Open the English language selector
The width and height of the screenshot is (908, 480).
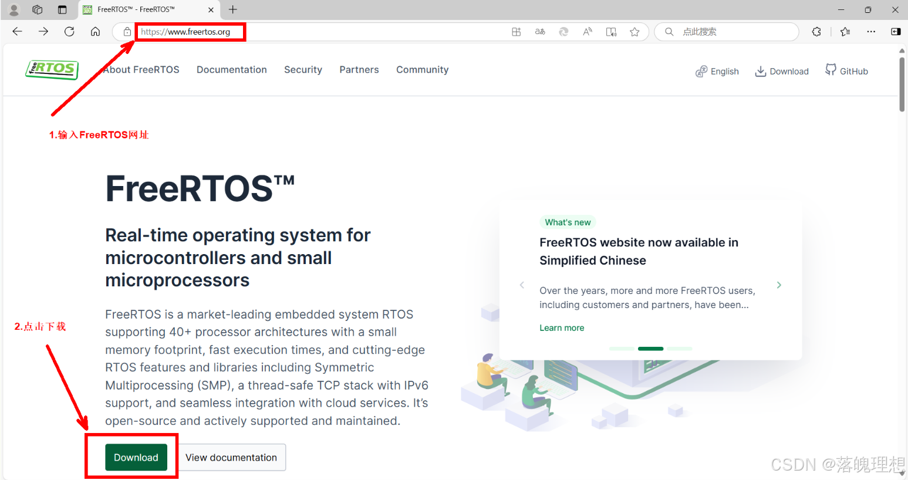click(717, 70)
